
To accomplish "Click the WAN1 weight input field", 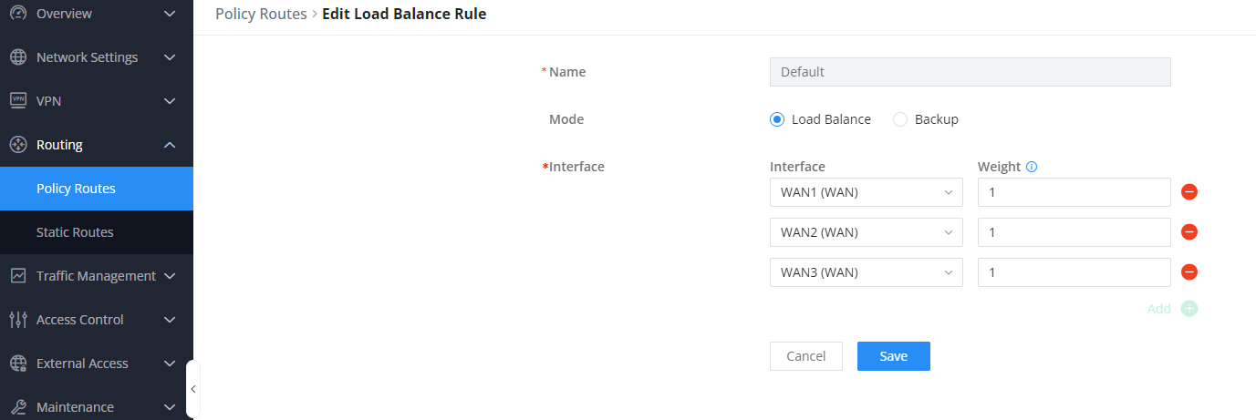I will pyautogui.click(x=1074, y=192).
